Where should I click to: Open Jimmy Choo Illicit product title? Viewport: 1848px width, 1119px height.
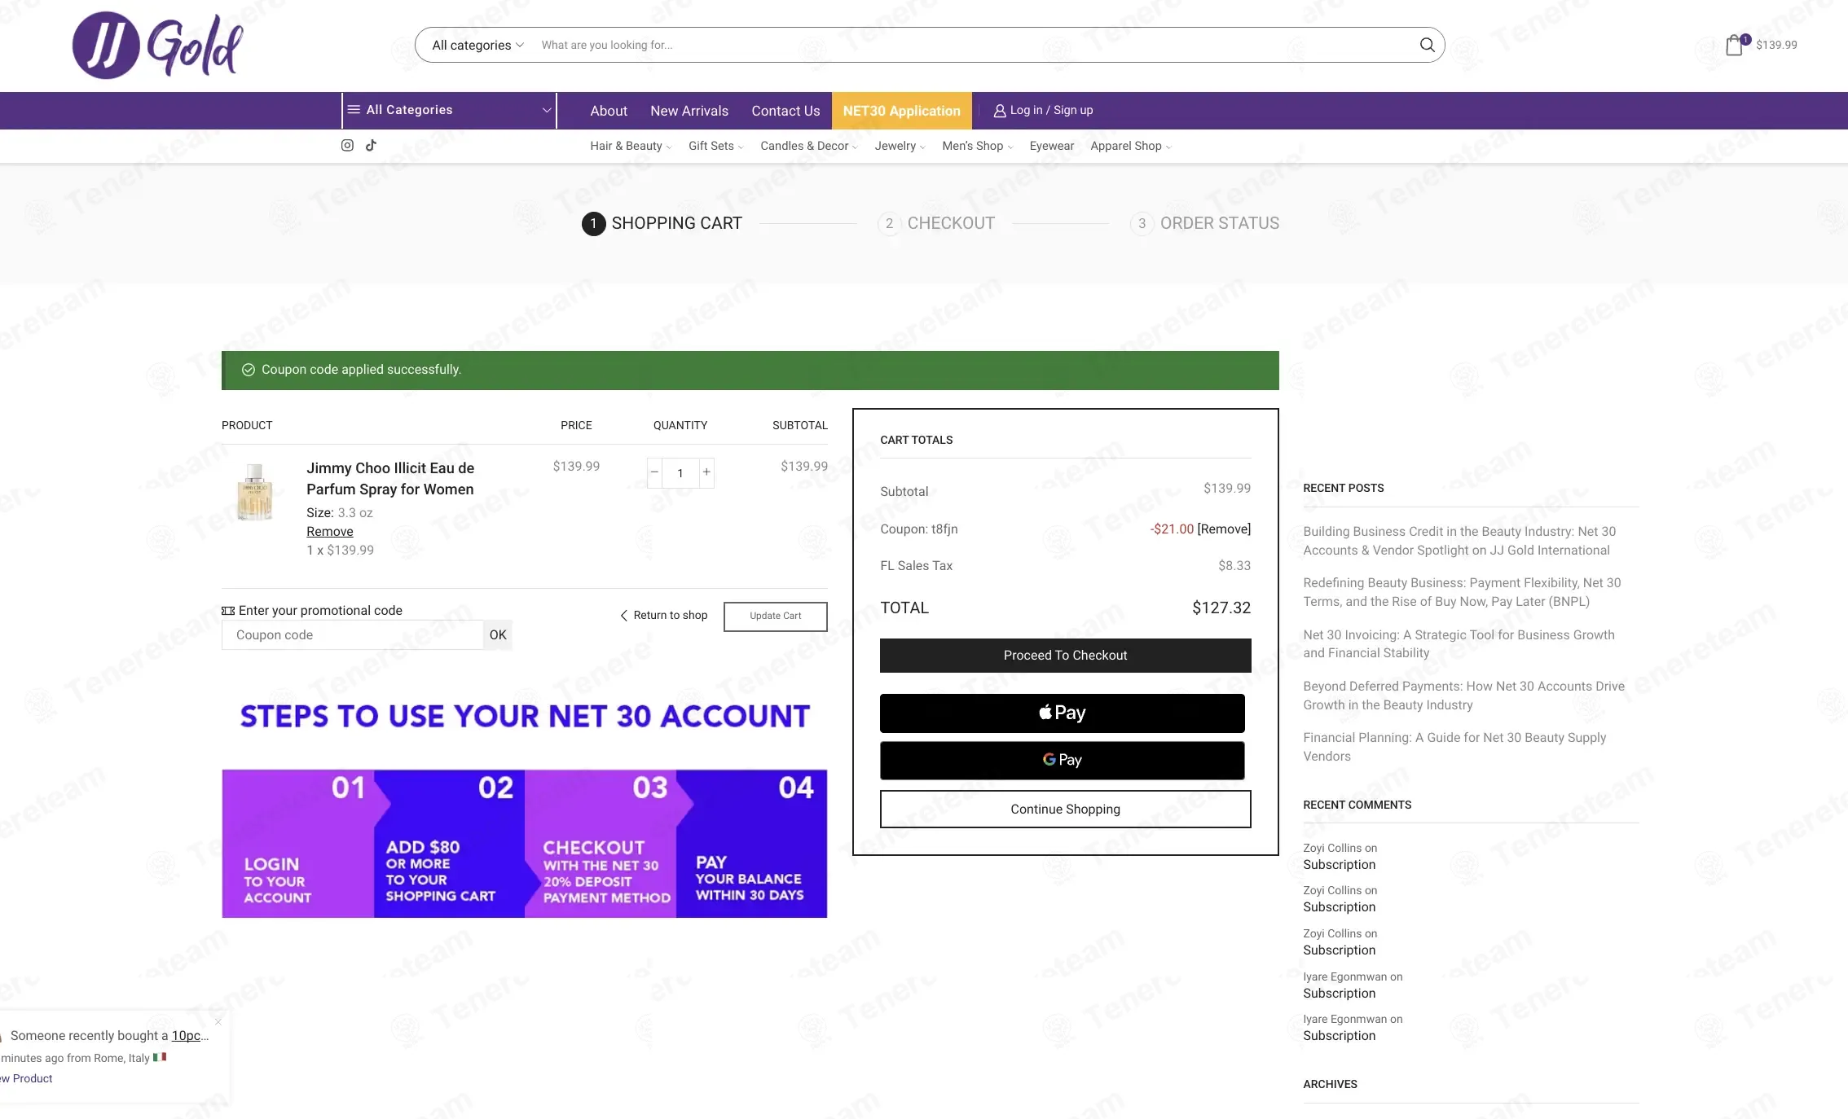point(390,478)
